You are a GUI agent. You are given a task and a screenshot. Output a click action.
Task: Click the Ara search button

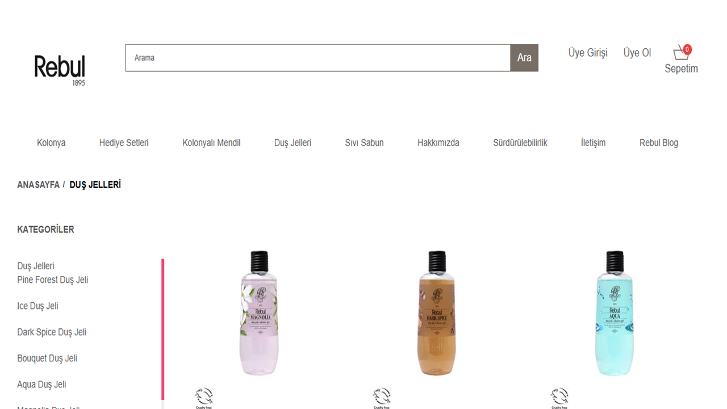click(x=524, y=58)
